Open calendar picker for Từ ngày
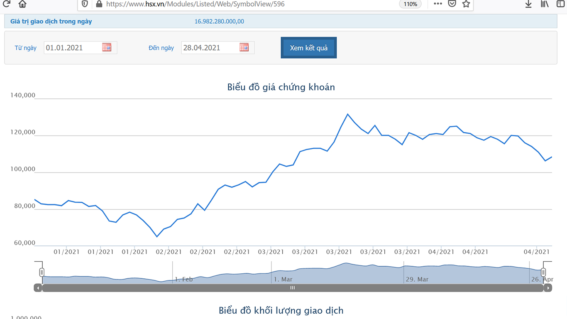The image size is (567, 319). pyautogui.click(x=107, y=47)
